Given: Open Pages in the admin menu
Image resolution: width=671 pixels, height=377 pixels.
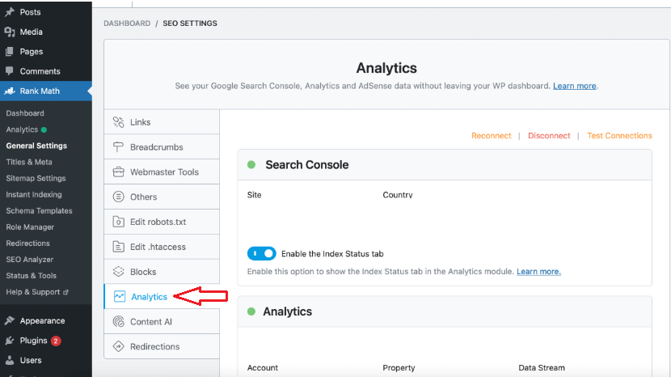Looking at the screenshot, I should point(46,52).
